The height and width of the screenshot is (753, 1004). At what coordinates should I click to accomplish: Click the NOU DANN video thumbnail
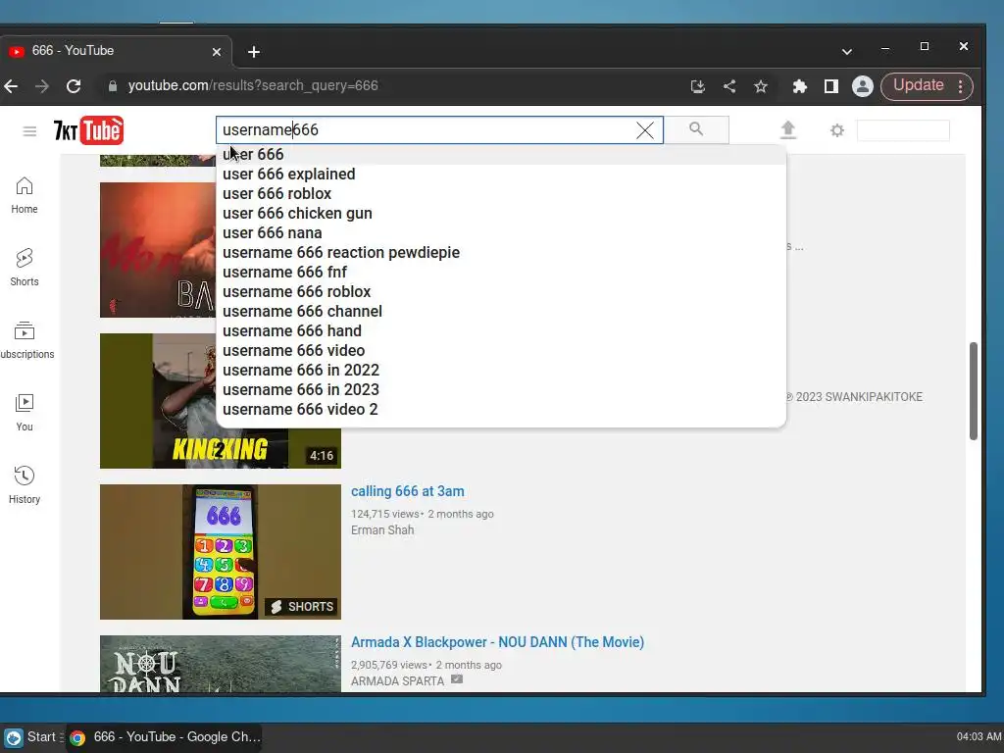(x=221, y=664)
